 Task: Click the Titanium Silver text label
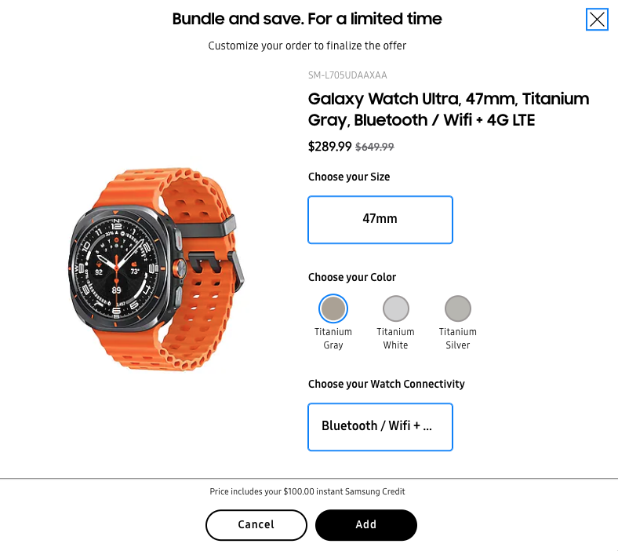pos(458,338)
